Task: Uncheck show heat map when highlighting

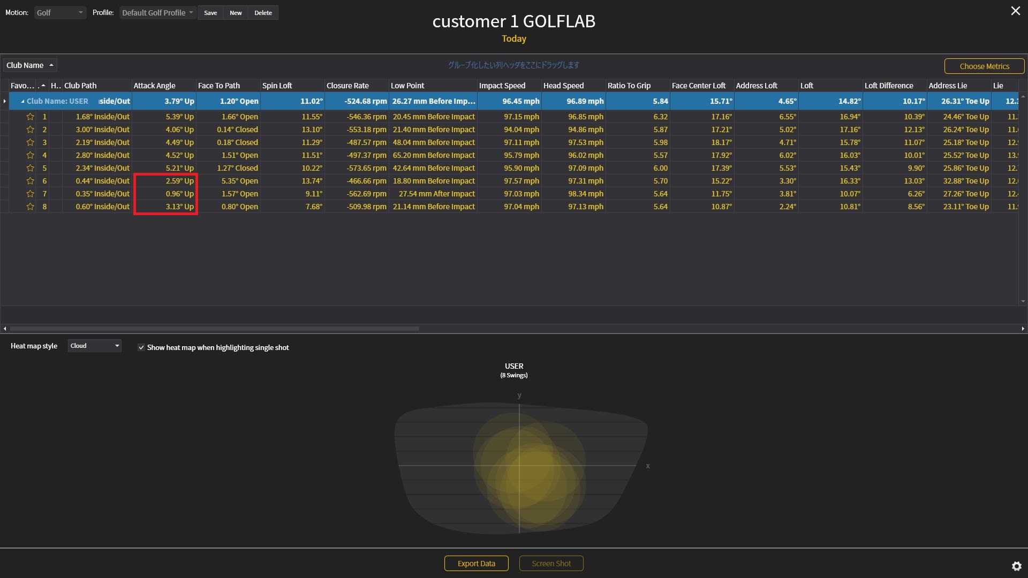Action: point(141,347)
